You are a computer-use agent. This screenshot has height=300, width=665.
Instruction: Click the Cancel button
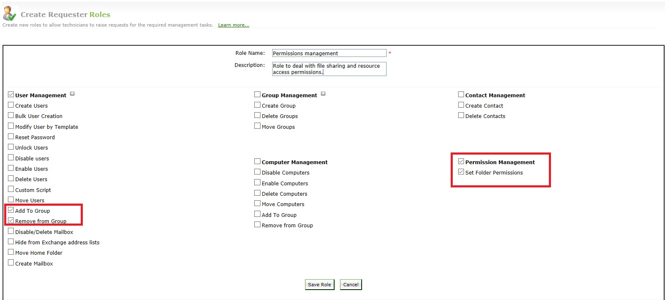coord(351,285)
